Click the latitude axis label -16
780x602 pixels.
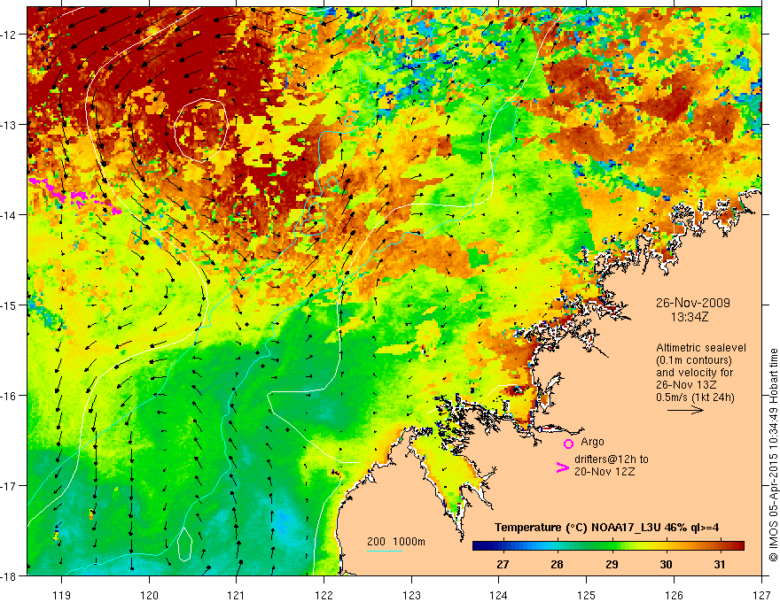[10, 396]
